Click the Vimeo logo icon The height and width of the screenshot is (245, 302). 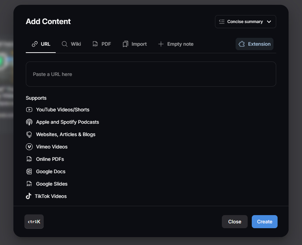pyautogui.click(x=29, y=147)
